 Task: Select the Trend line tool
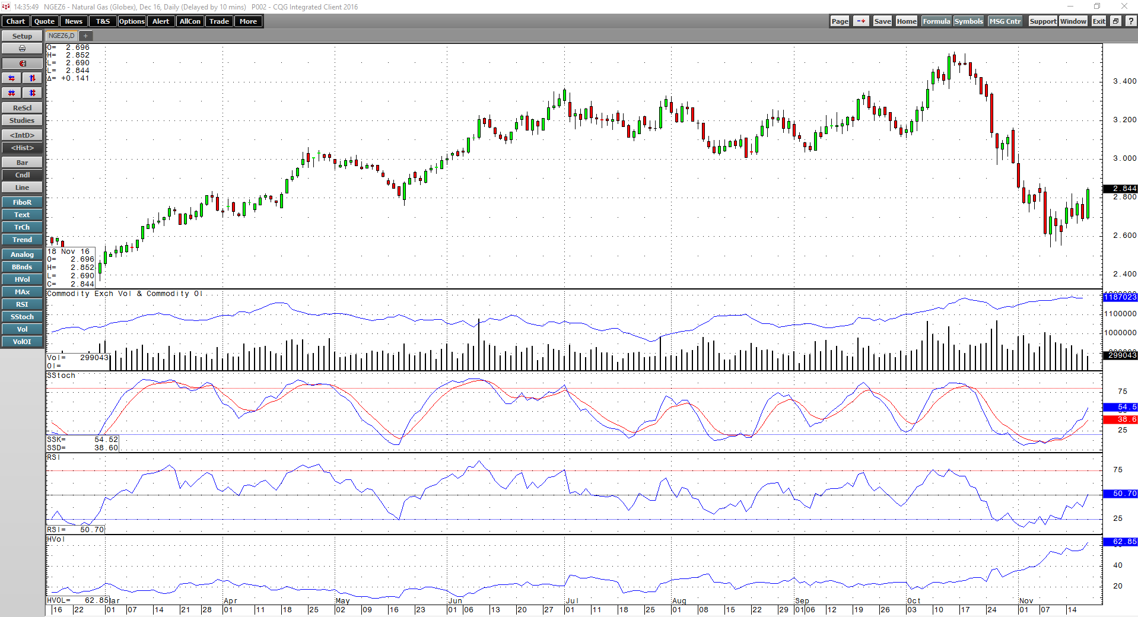click(x=22, y=240)
